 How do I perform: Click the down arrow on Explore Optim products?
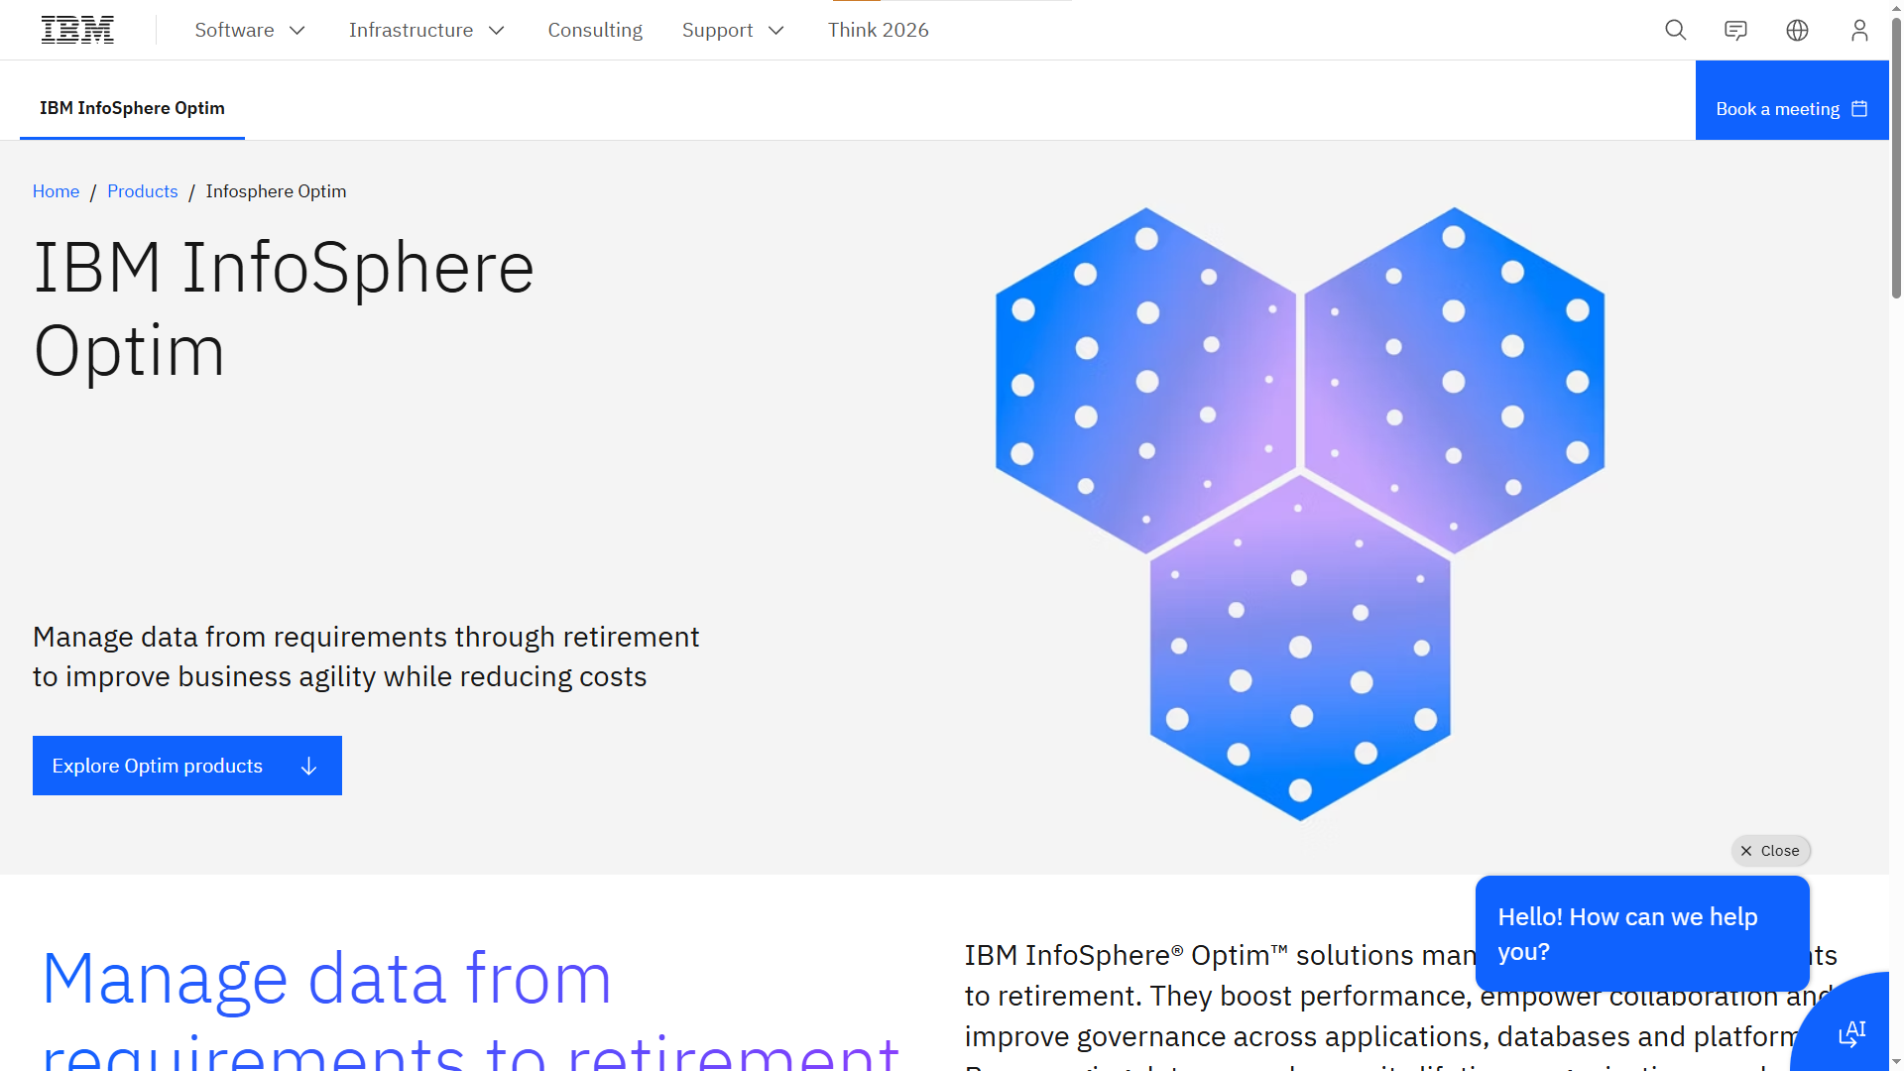(x=308, y=766)
